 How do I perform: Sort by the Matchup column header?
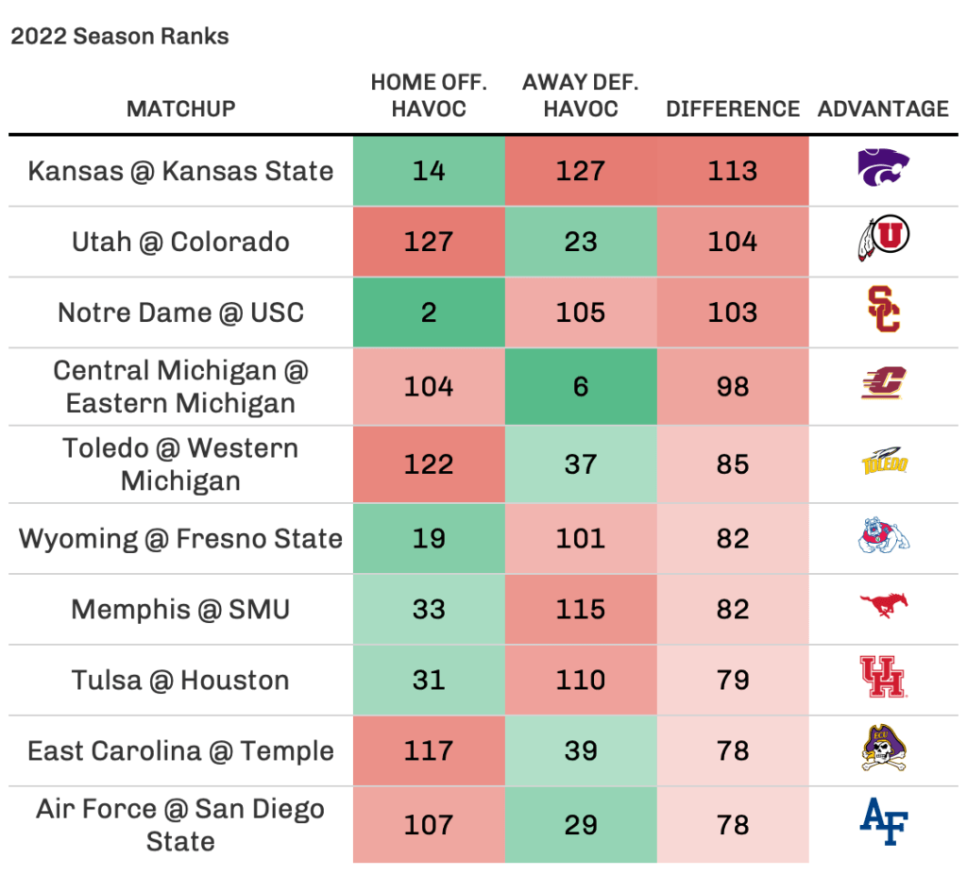[x=180, y=109]
